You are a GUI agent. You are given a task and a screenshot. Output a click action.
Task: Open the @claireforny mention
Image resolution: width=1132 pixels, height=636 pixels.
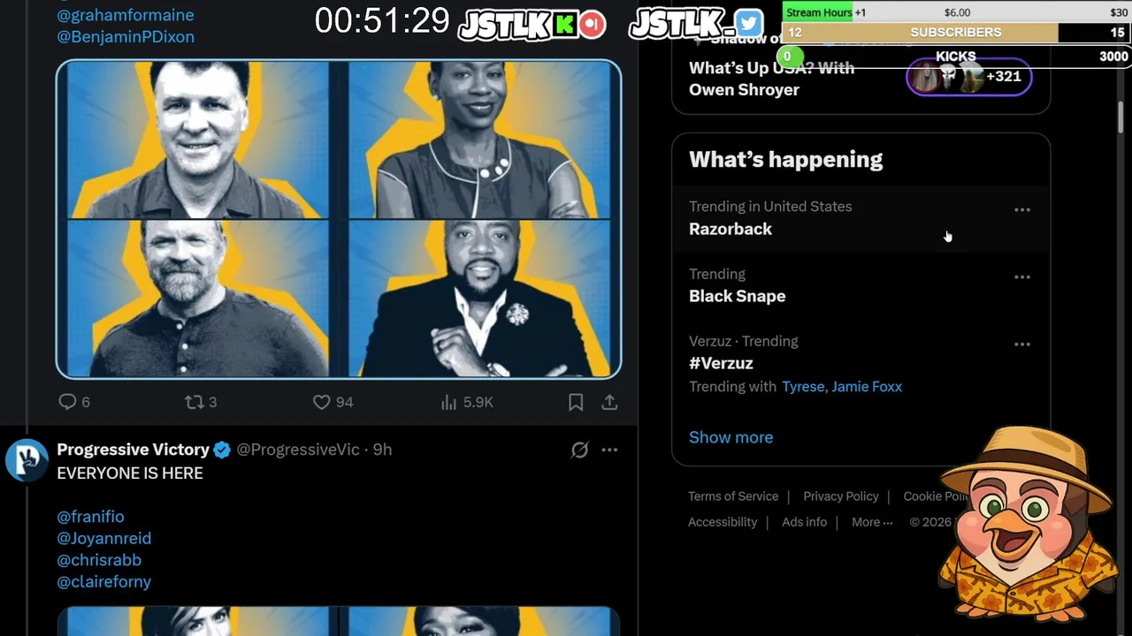tap(103, 582)
